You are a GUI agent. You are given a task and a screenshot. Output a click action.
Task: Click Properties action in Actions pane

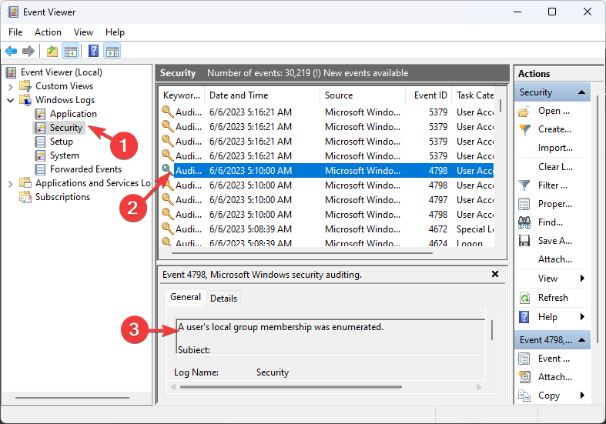pos(554,204)
